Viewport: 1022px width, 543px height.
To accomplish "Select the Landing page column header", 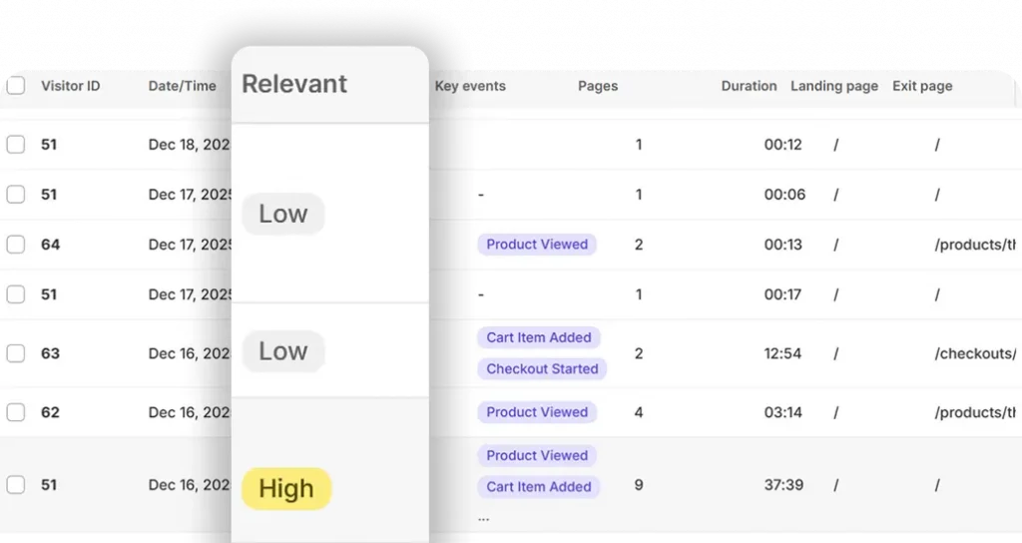I will 834,86.
